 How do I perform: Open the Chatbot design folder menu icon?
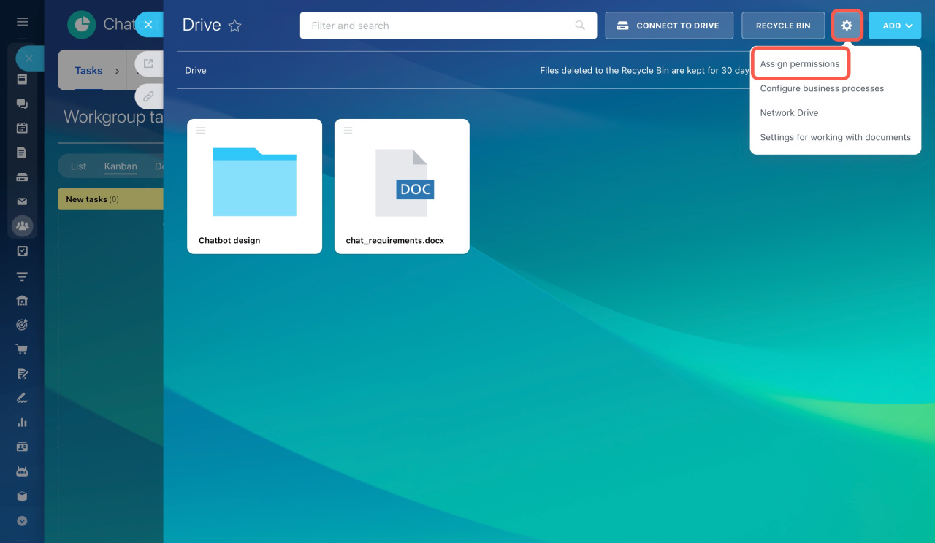201,131
